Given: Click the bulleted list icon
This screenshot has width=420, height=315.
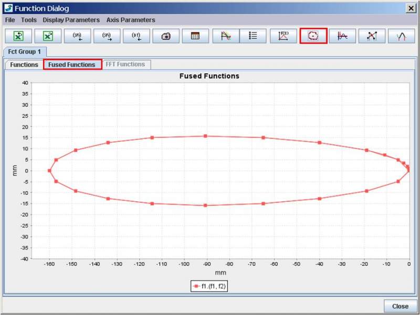Looking at the screenshot, I should tap(253, 36).
